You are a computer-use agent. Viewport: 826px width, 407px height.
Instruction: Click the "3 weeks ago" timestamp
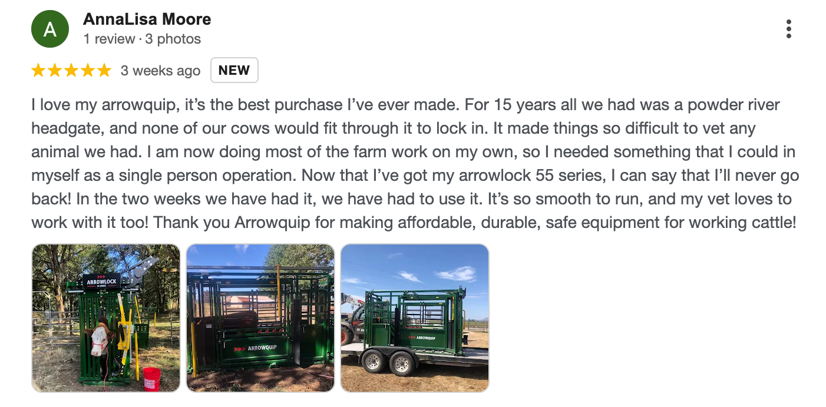pyautogui.click(x=160, y=71)
